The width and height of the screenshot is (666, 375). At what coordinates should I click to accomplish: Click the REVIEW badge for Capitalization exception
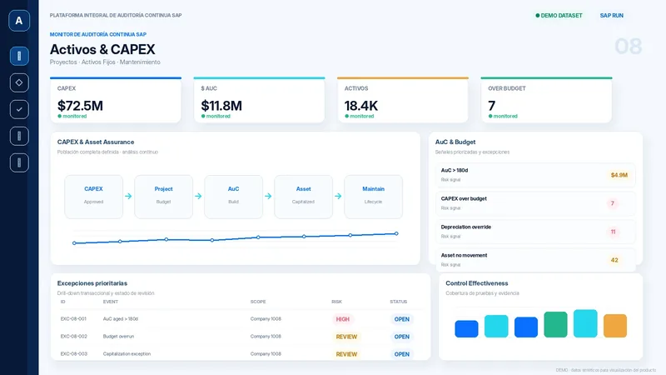(x=346, y=354)
